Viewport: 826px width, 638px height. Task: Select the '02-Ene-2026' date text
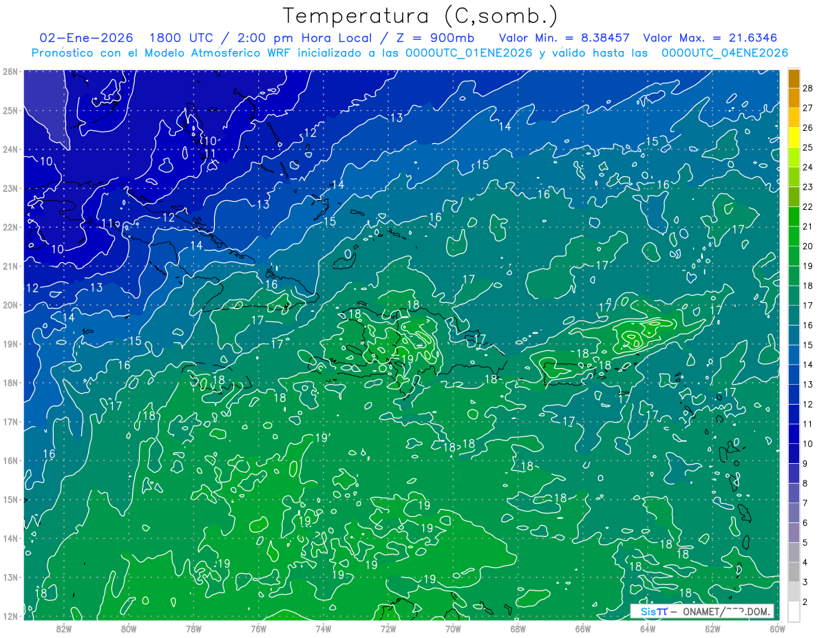[85, 38]
